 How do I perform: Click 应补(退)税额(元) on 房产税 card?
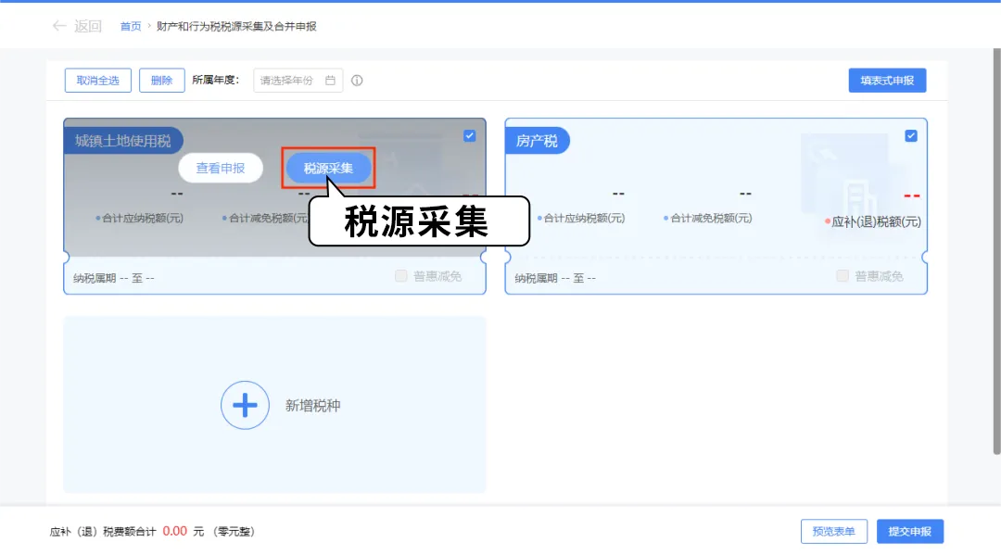pyautogui.click(x=876, y=222)
